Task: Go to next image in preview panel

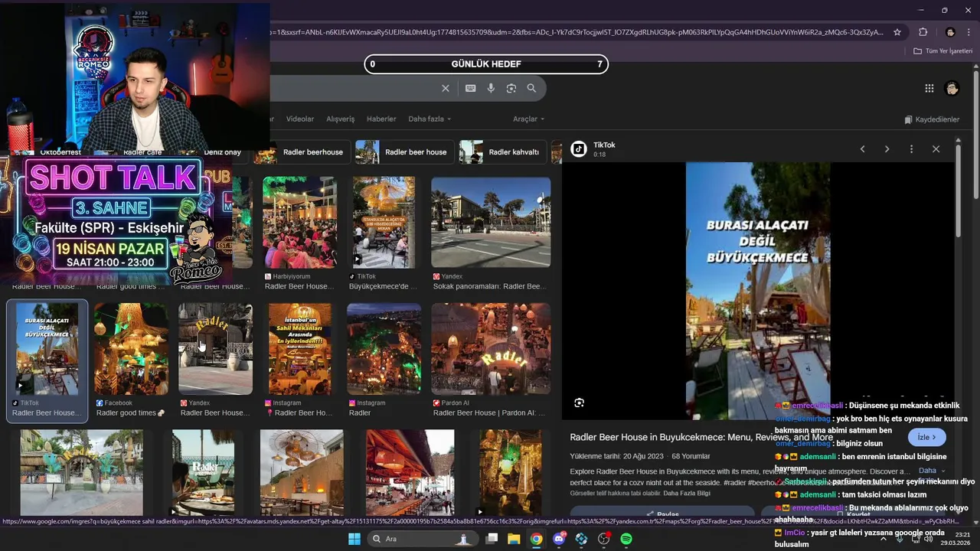Action: pyautogui.click(x=887, y=149)
